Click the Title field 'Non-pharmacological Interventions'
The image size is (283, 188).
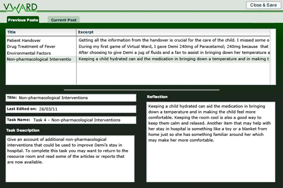[x=71, y=98]
